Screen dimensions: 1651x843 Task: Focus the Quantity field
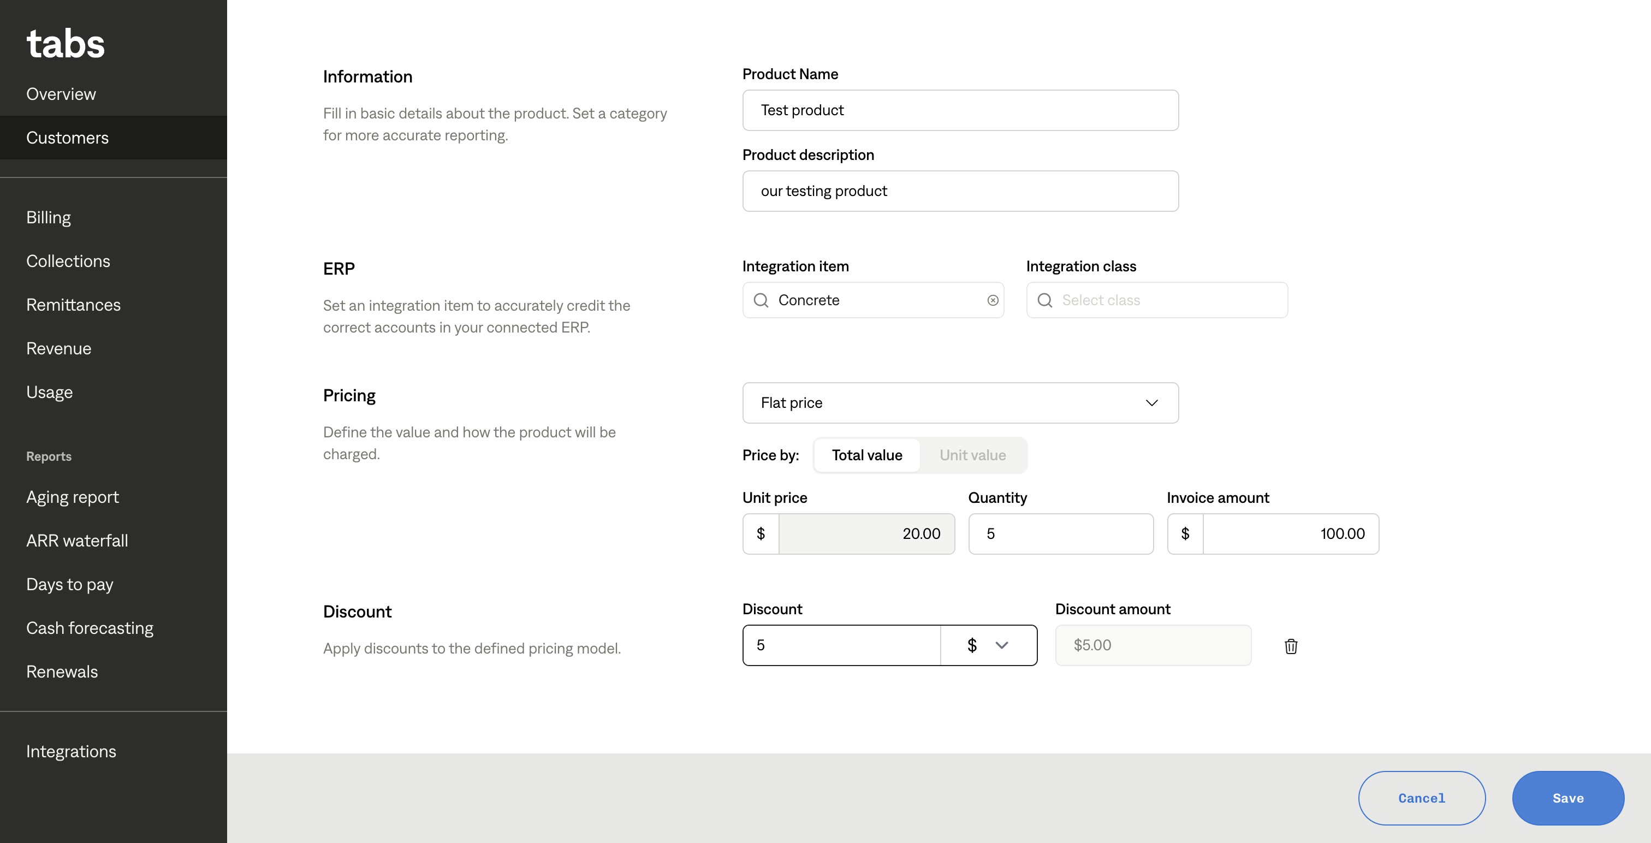(x=1061, y=533)
